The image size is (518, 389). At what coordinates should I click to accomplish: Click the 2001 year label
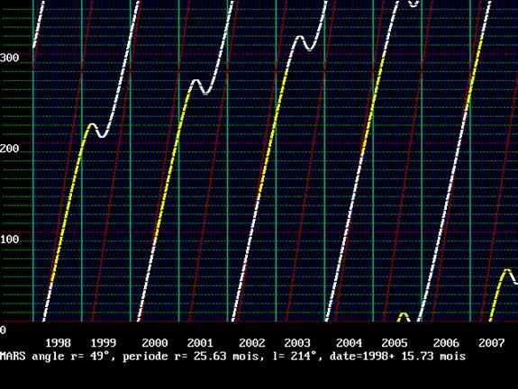pos(200,343)
